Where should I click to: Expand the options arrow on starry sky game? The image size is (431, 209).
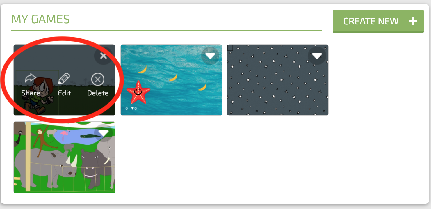point(317,56)
